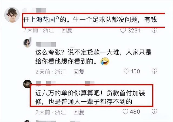Open partially visible avatar at bottom
Screen dimensions: 173x122
tap(27, 121)
